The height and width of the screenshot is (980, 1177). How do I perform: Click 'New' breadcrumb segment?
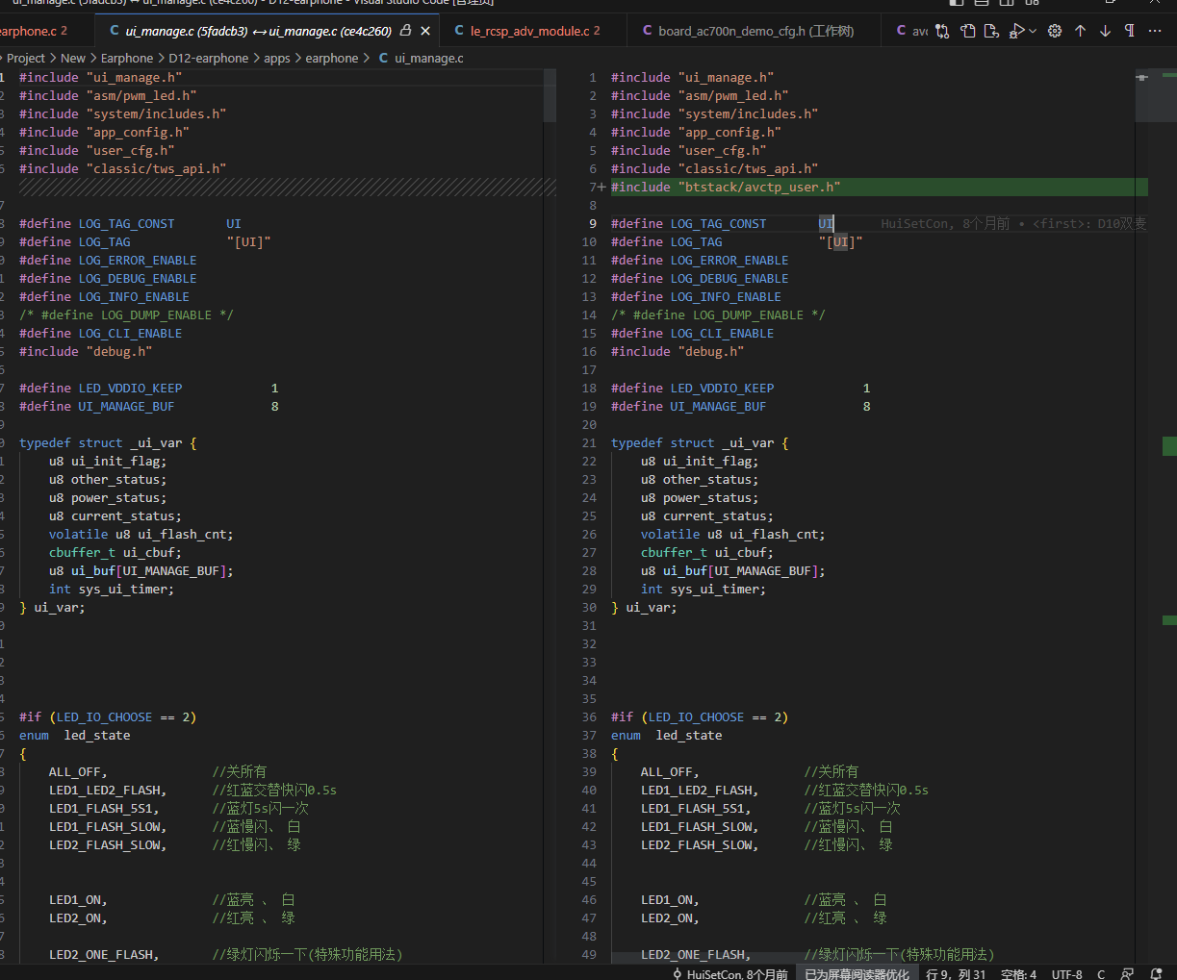(73, 58)
